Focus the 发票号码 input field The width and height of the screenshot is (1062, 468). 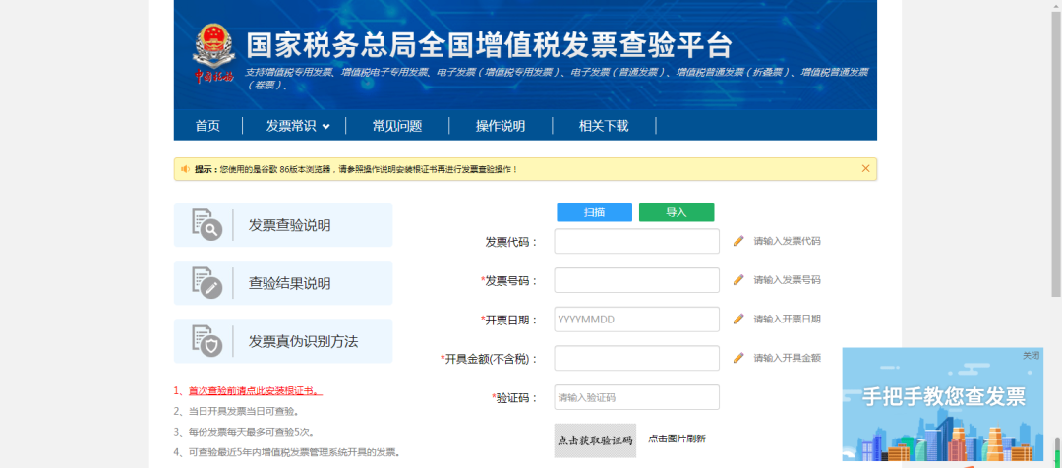point(636,280)
